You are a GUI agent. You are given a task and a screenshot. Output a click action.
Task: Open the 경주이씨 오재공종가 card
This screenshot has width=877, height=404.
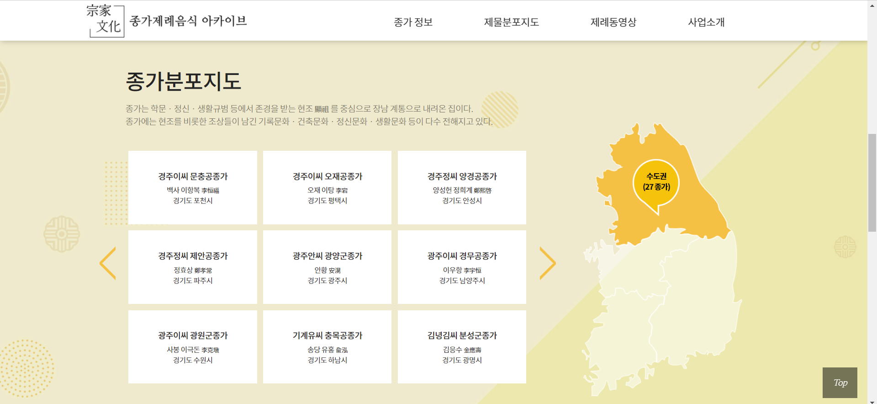coord(327,187)
